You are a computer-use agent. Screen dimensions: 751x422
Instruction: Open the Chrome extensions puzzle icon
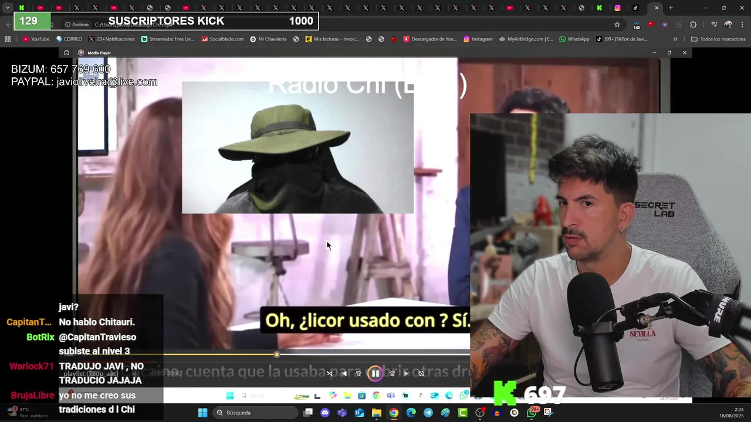(694, 25)
